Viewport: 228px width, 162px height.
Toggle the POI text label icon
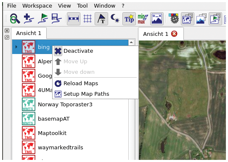point(101,19)
